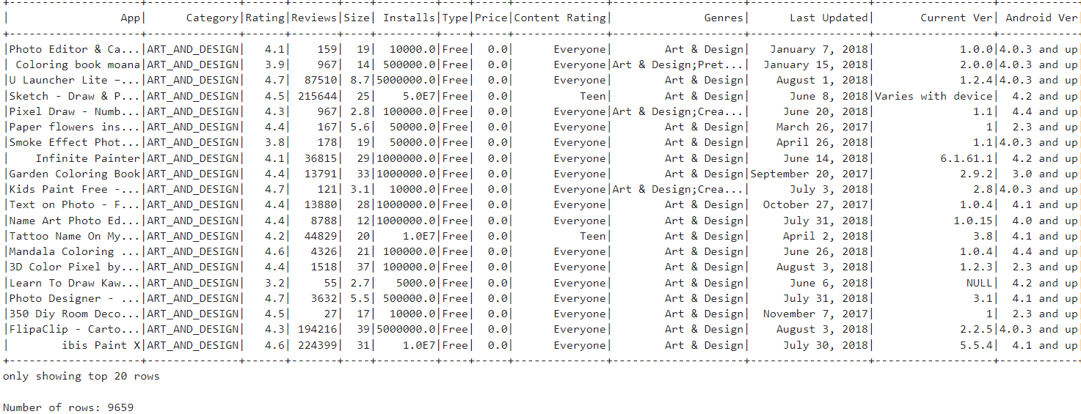1081x414 pixels.
Task: Select the date "November 7, 2017"
Action: click(815, 314)
